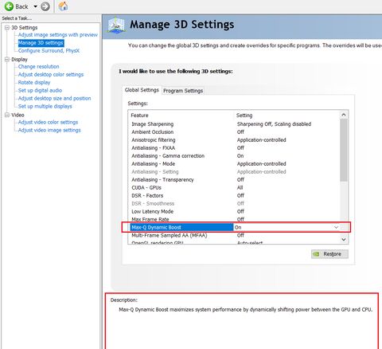
Task: Open the Back history dropdown arrow
Action: click(x=35, y=6)
